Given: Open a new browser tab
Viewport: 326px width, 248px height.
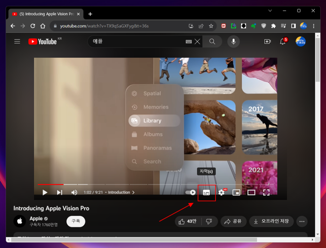Looking at the screenshot, I should click(x=90, y=14).
